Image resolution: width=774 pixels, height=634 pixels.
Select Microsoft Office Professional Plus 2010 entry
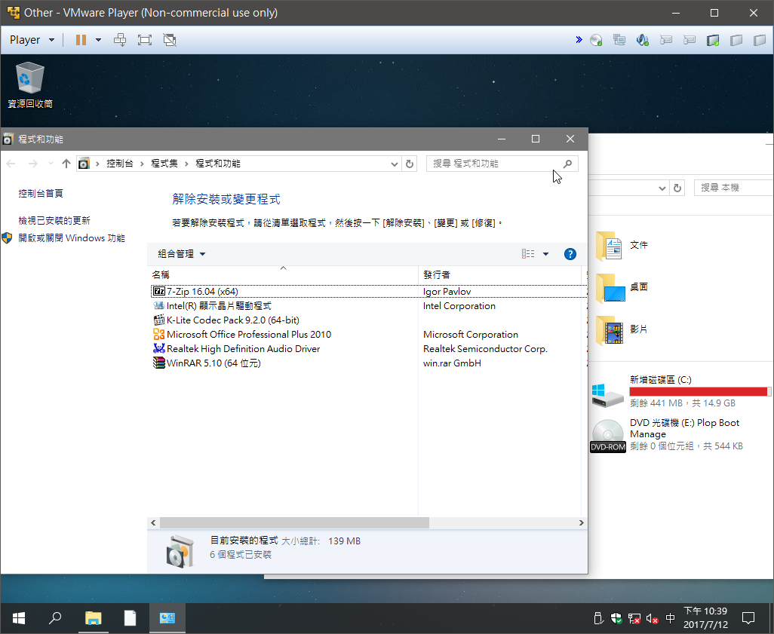[x=248, y=335]
